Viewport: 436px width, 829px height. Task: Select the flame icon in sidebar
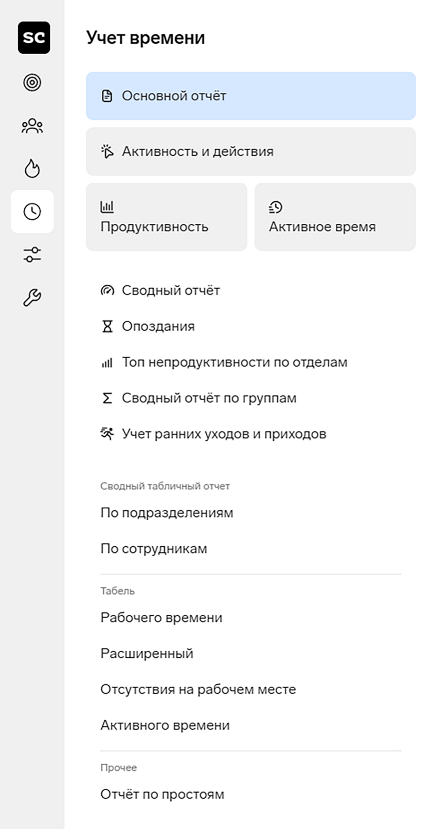(32, 168)
